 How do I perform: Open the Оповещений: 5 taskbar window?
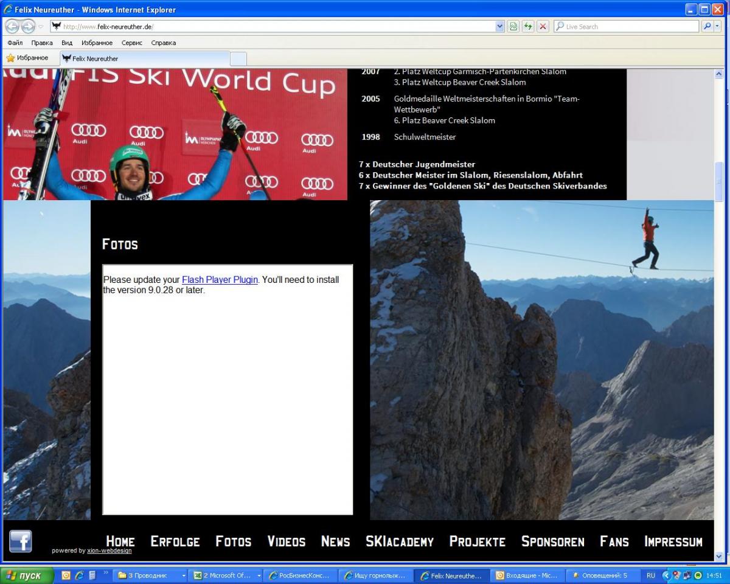(x=603, y=575)
